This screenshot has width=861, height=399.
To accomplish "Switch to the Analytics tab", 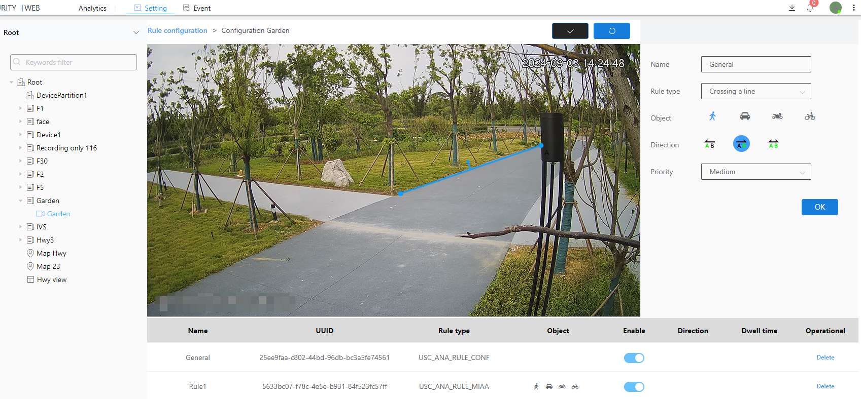I will click(x=92, y=8).
